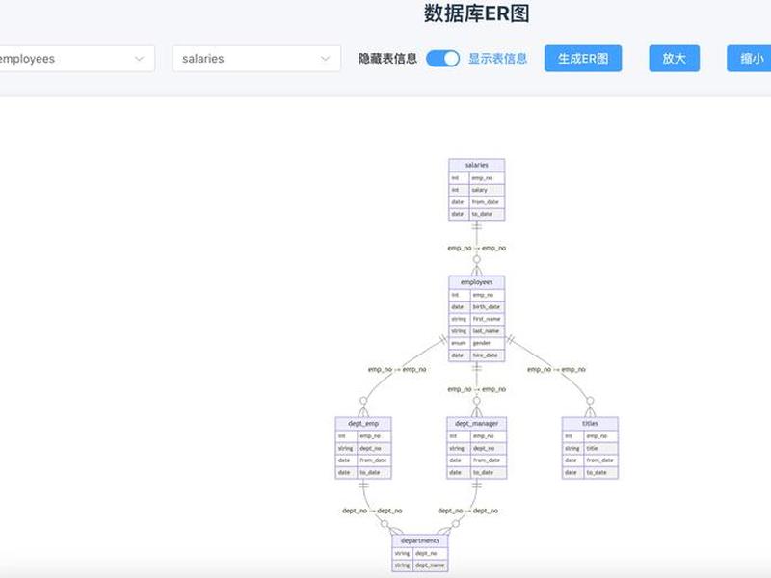Screen dimensions: 771x578
Task: Click the 生成ER图 button
Action: 583,59
